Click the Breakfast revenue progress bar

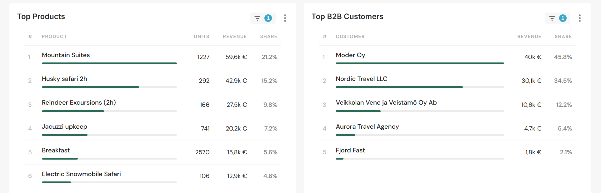point(109,159)
